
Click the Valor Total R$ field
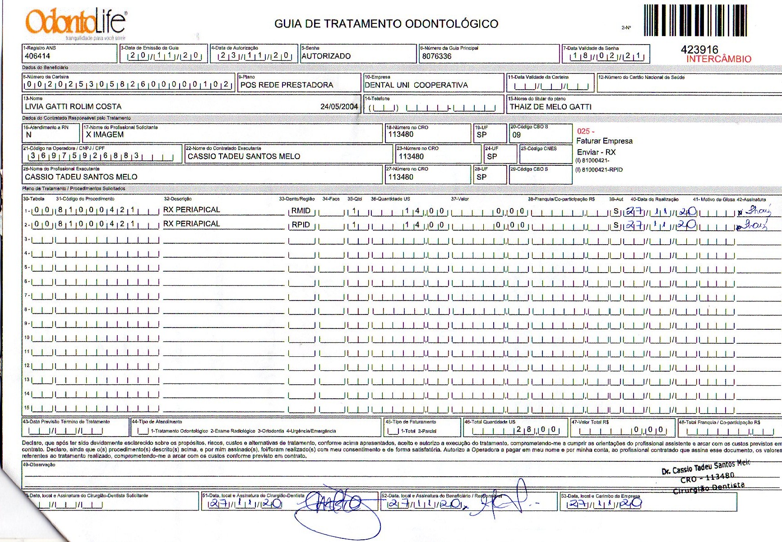pos(623,428)
